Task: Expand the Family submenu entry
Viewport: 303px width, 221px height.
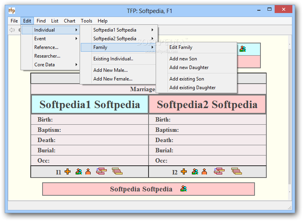Action: point(119,47)
